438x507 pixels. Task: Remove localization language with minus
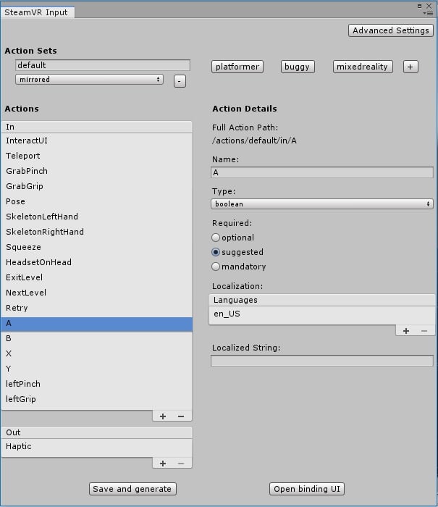(x=424, y=331)
